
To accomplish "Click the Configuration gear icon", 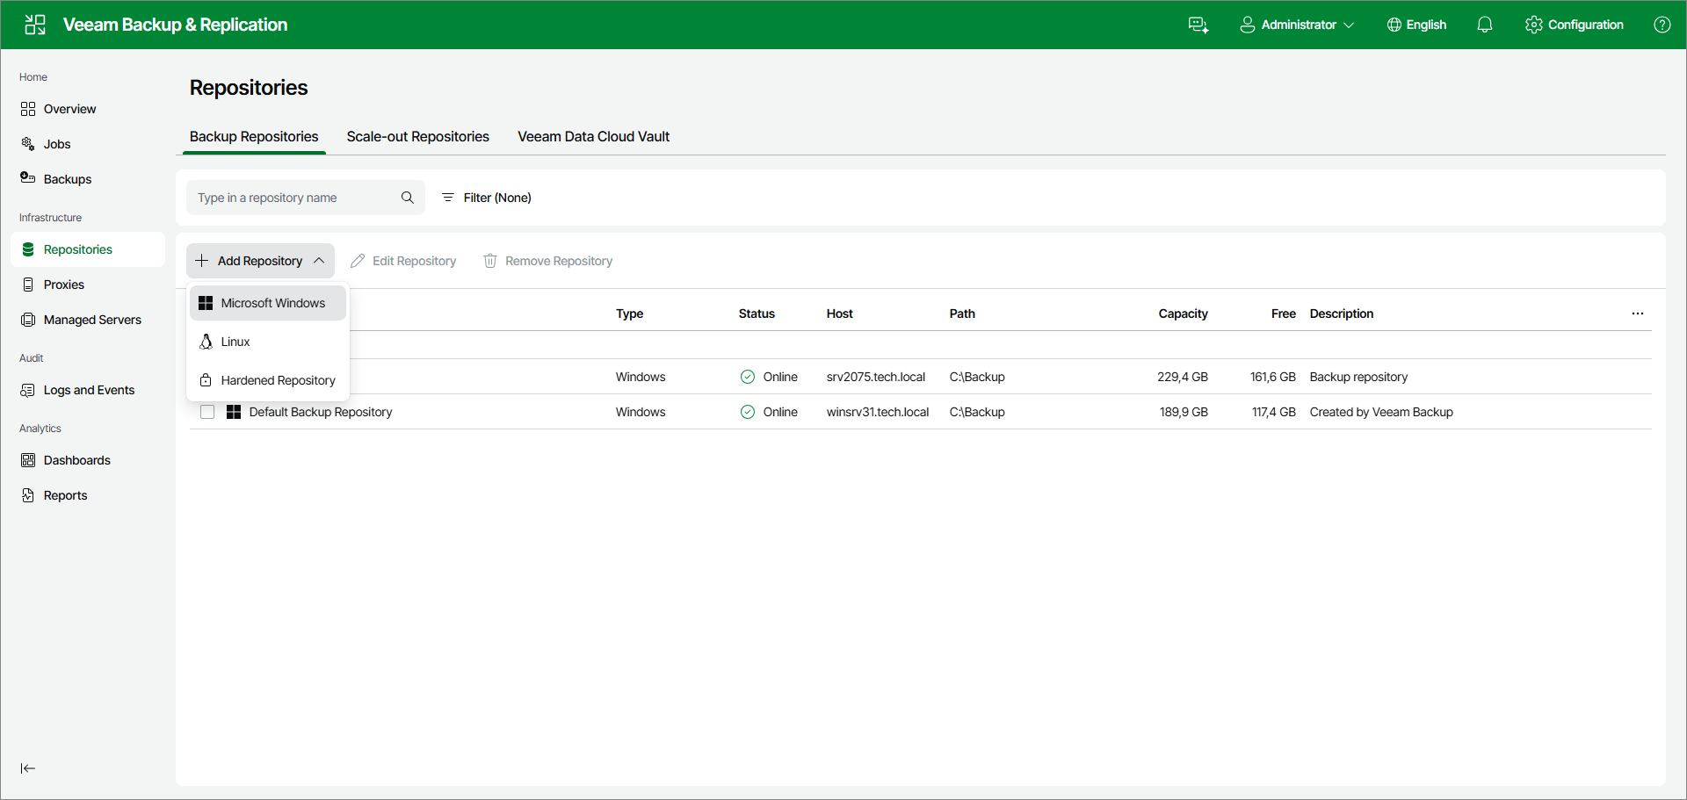I will tap(1534, 25).
